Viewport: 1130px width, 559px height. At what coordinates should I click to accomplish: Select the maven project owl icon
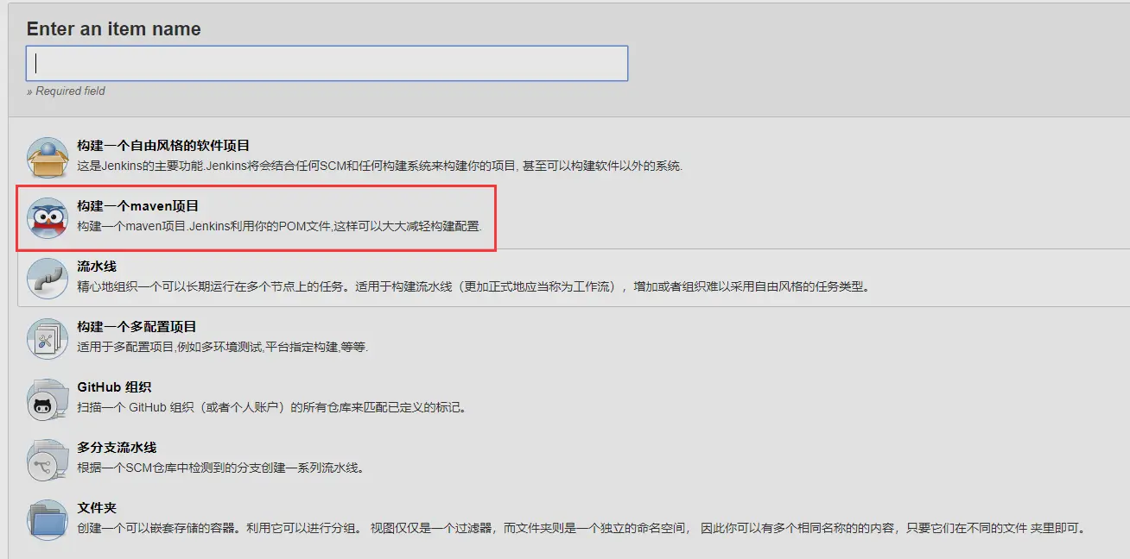tap(48, 218)
